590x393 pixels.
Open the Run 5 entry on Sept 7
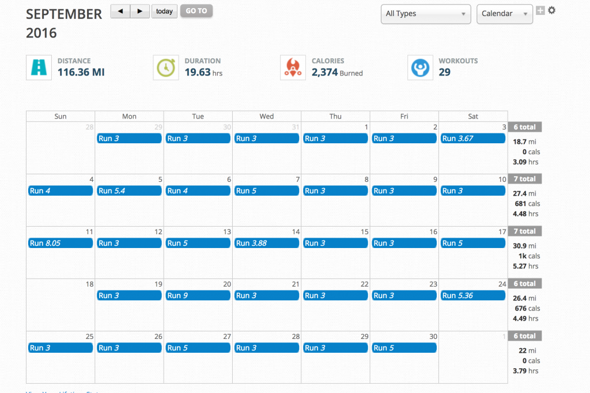tap(266, 190)
